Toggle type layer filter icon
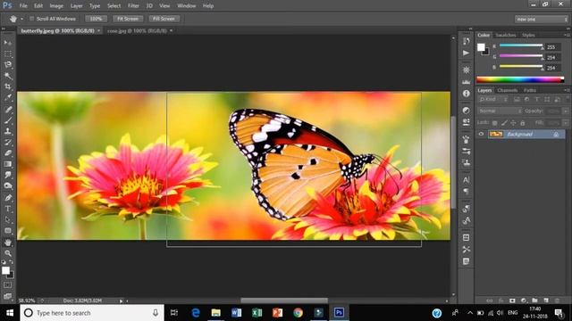Screen dimensions: 572x321 (537, 99)
